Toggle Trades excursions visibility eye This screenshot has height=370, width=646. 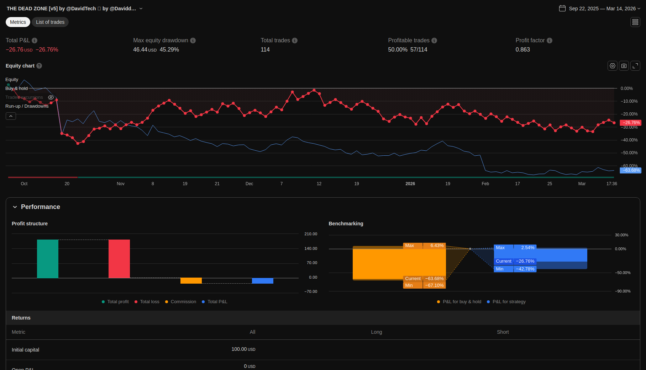tap(51, 97)
